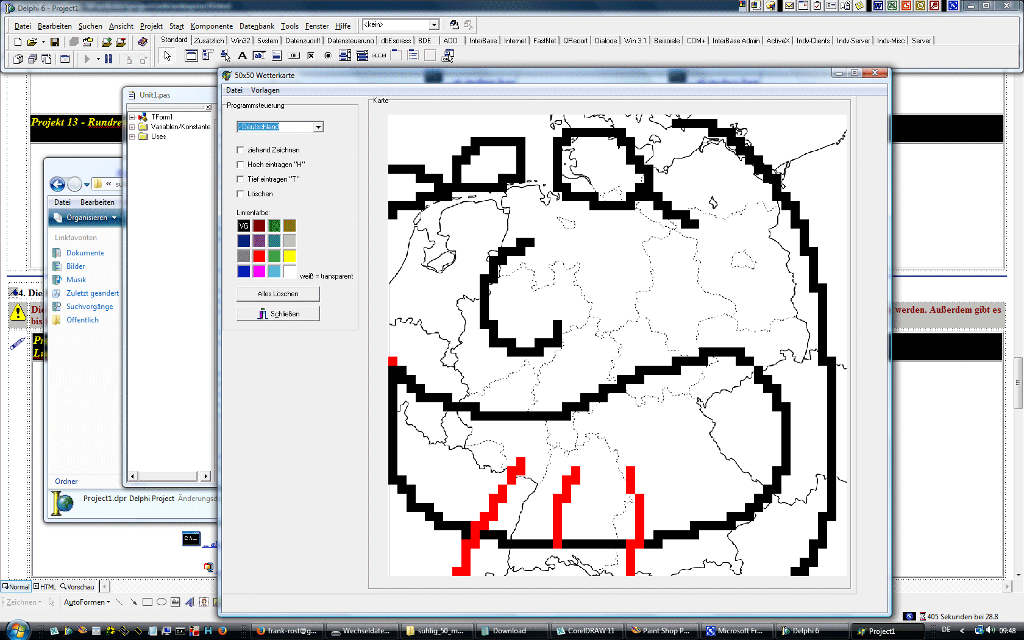Open the Bilder link in Explorer favorites
1024x640 pixels.
[x=76, y=266]
